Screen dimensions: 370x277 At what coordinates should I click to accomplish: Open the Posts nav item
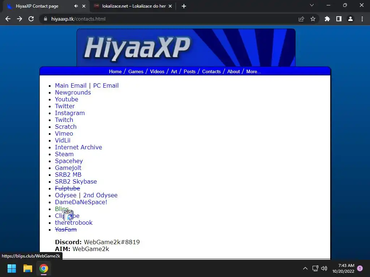point(189,72)
